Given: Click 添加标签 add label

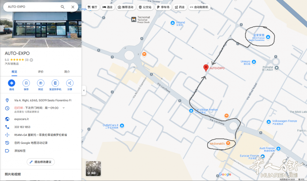Looking at the screenshot, I should 20,151.
